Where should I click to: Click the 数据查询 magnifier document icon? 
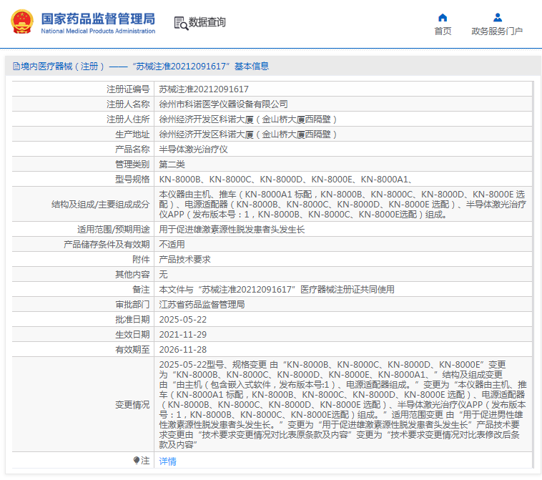[181, 23]
